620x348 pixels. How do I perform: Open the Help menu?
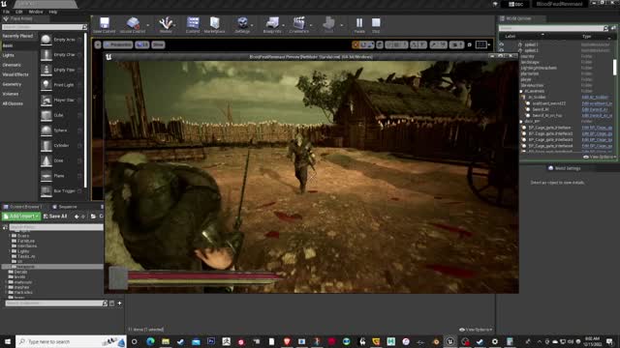tap(52, 12)
